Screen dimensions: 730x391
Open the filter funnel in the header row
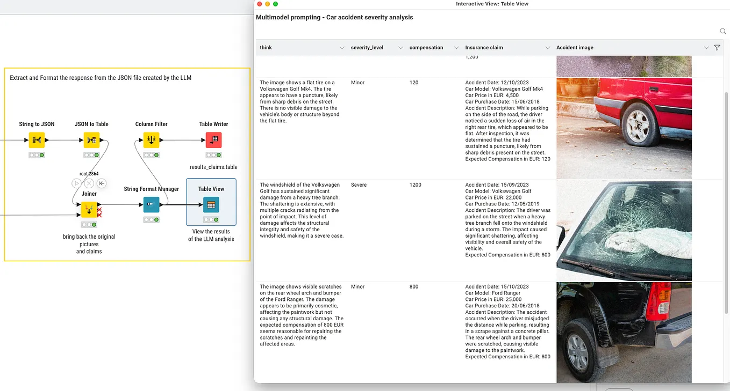[717, 47]
